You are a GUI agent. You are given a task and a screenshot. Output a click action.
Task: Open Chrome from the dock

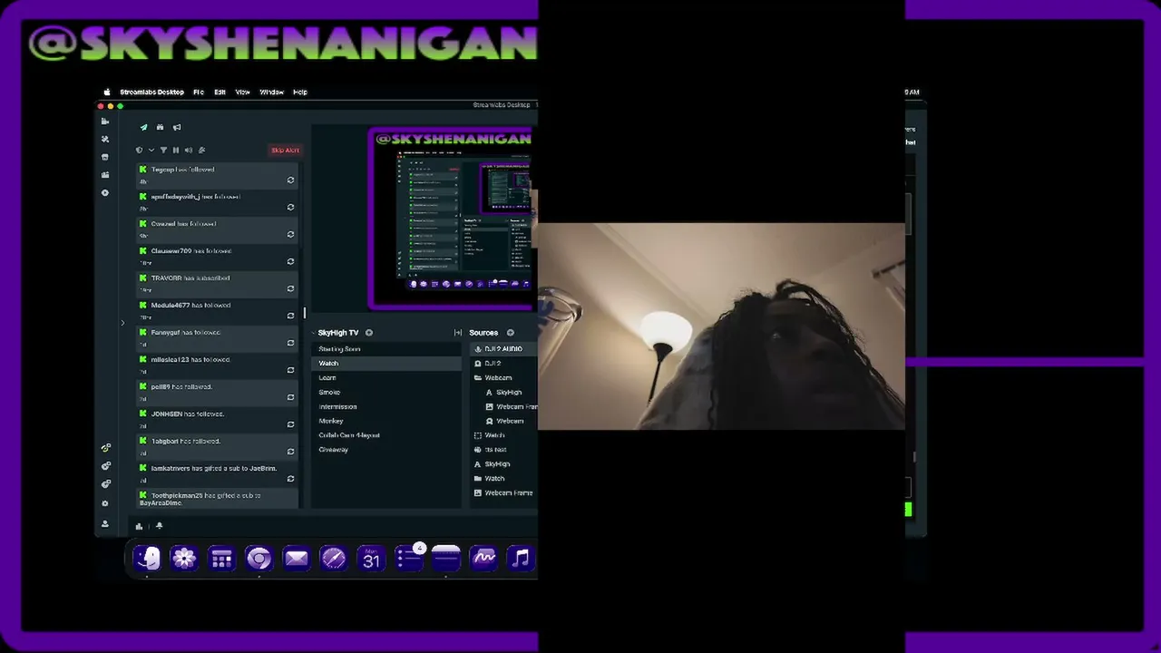(259, 558)
